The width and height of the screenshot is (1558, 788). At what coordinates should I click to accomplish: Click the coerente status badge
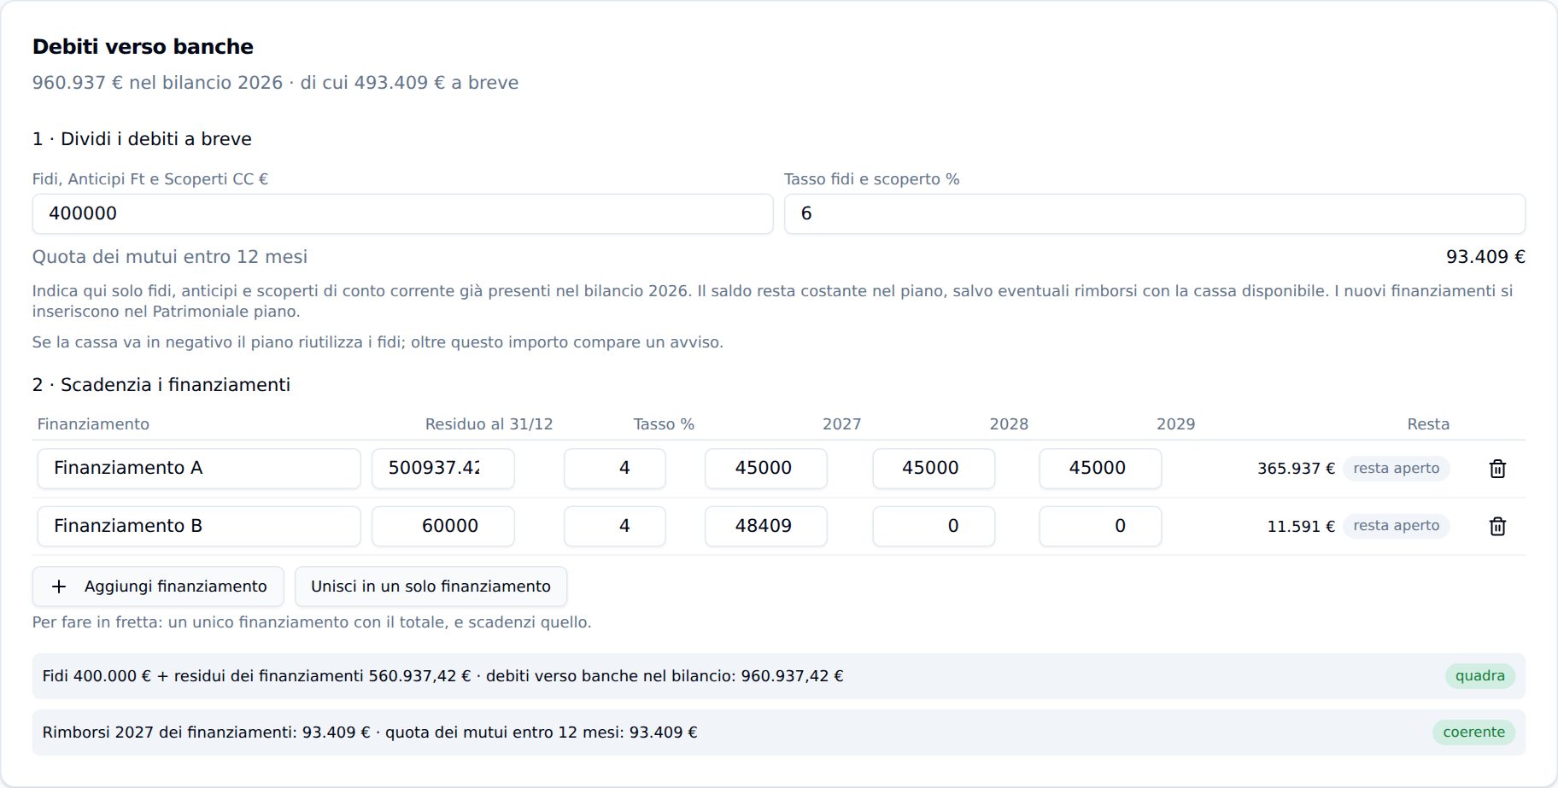coord(1473,733)
